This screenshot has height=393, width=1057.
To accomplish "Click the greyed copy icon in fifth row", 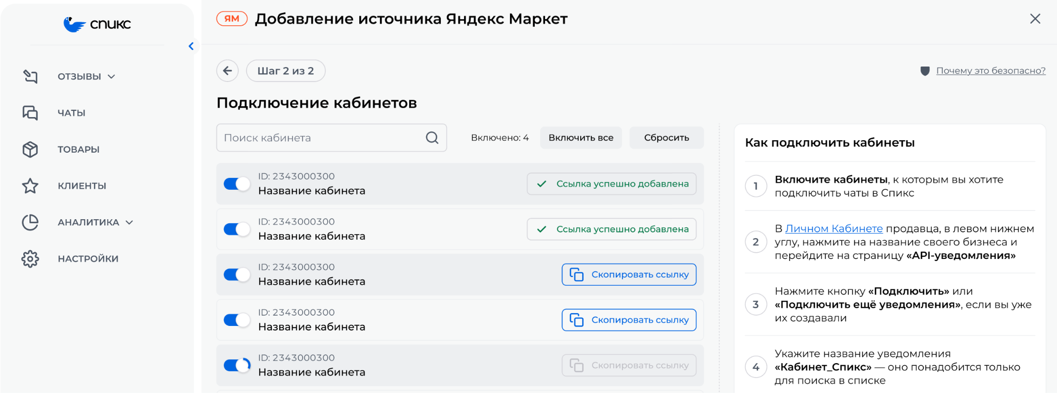I will (576, 365).
